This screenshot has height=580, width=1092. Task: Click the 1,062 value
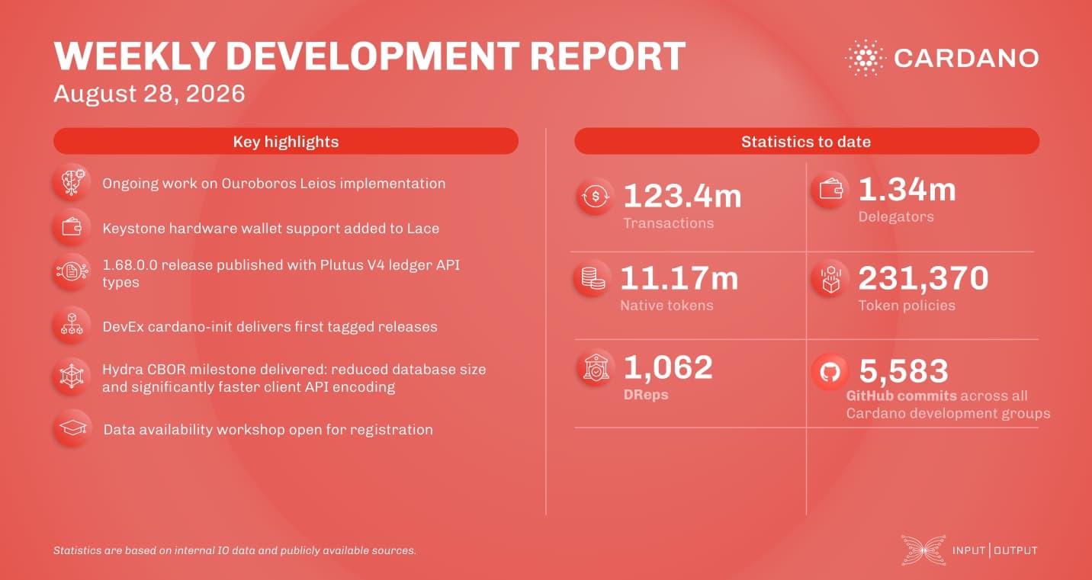(x=669, y=367)
